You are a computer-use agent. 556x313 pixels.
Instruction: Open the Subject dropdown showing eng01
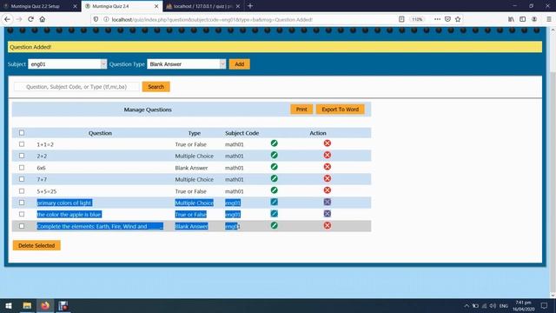[68, 63]
